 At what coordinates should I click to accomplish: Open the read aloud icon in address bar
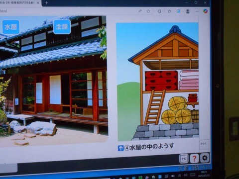(140, 11)
